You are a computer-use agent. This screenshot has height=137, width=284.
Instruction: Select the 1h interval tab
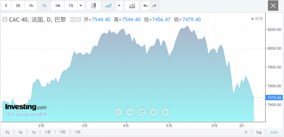pos(31,6)
